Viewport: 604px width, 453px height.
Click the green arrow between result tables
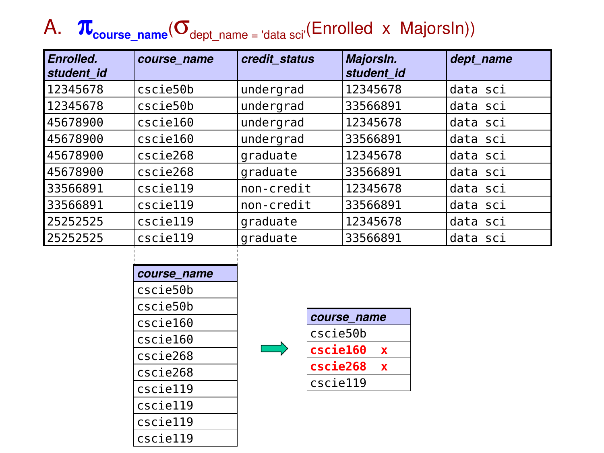coord(274,348)
